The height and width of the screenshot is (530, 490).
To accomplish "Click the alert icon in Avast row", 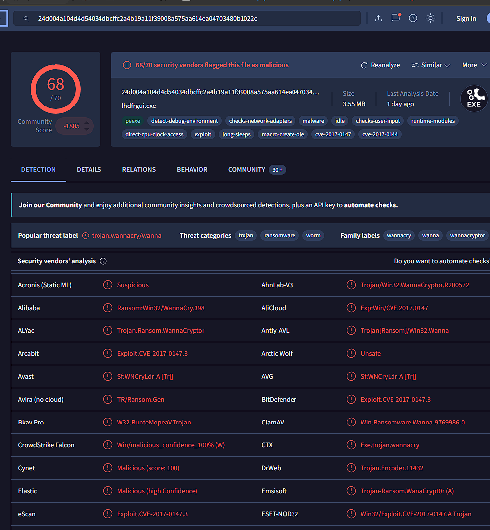I will point(108,376).
